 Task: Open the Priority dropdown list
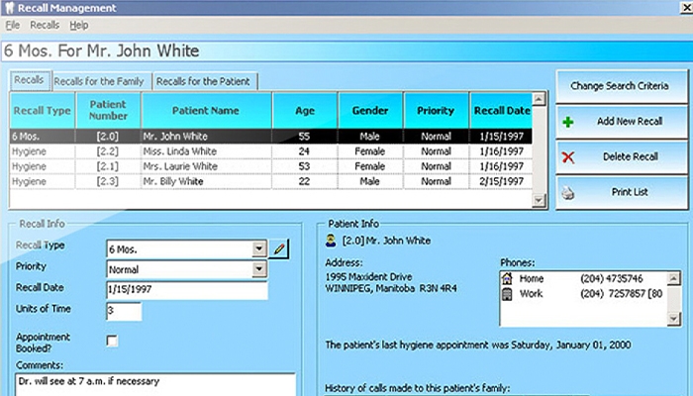[x=258, y=269]
